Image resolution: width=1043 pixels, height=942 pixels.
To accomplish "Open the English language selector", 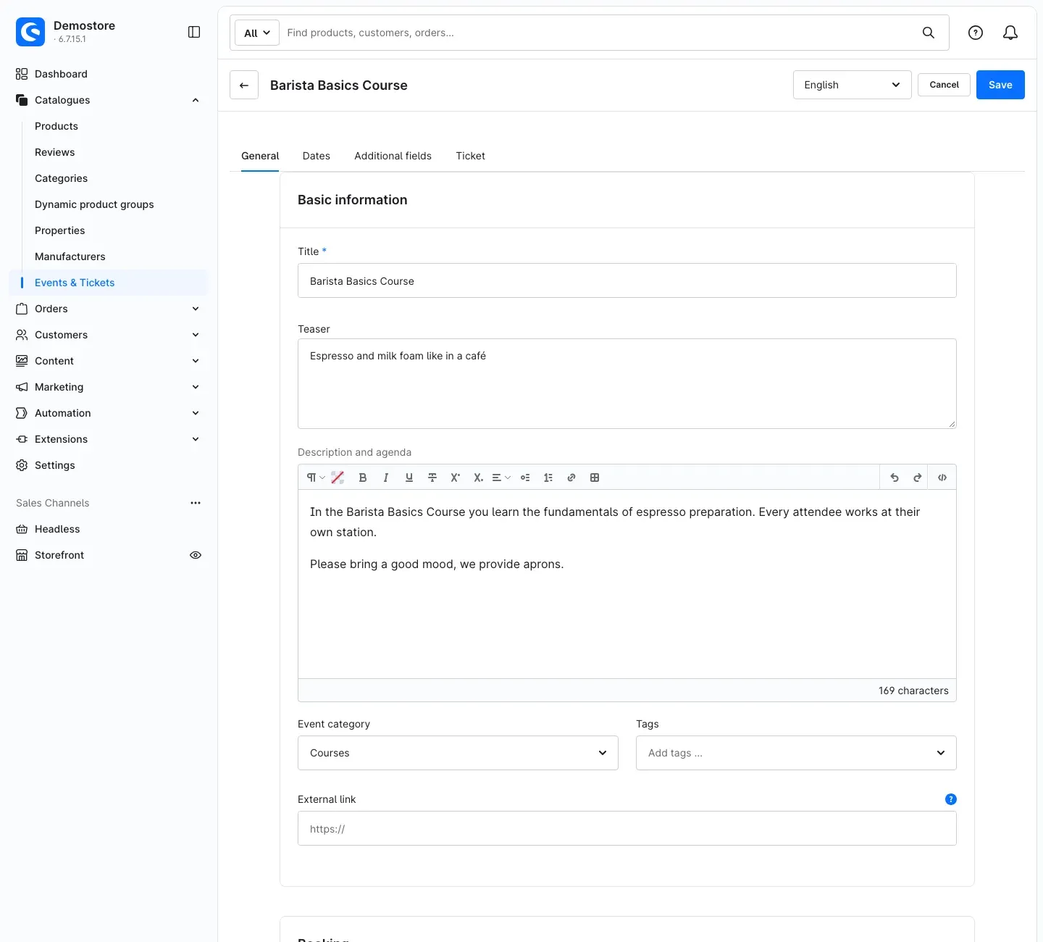I will coord(853,85).
